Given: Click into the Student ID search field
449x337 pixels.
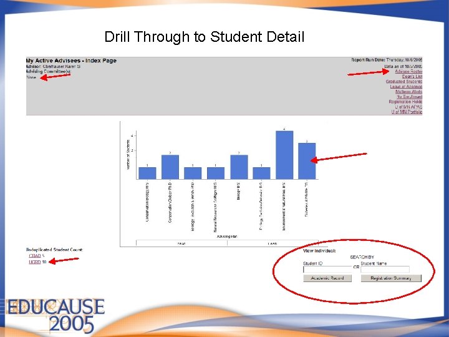Looking at the screenshot, I should [327, 269].
